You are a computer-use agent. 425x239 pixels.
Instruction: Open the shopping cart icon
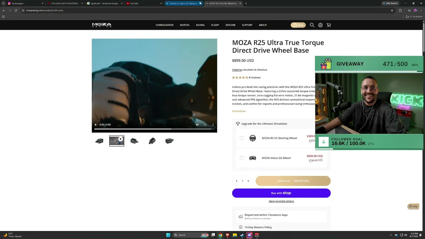[329, 25]
